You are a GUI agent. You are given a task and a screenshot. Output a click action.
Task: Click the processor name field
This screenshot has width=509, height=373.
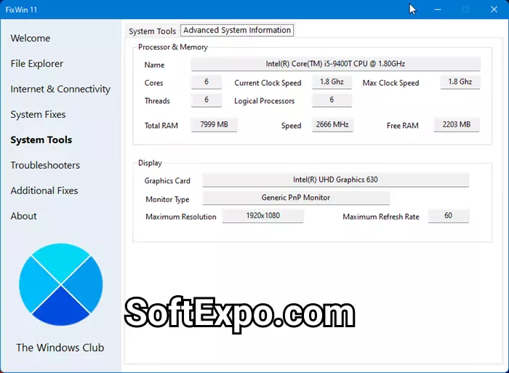[x=335, y=64]
